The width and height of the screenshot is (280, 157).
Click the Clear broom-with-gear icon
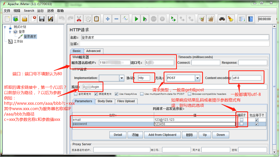coord(202,19)
